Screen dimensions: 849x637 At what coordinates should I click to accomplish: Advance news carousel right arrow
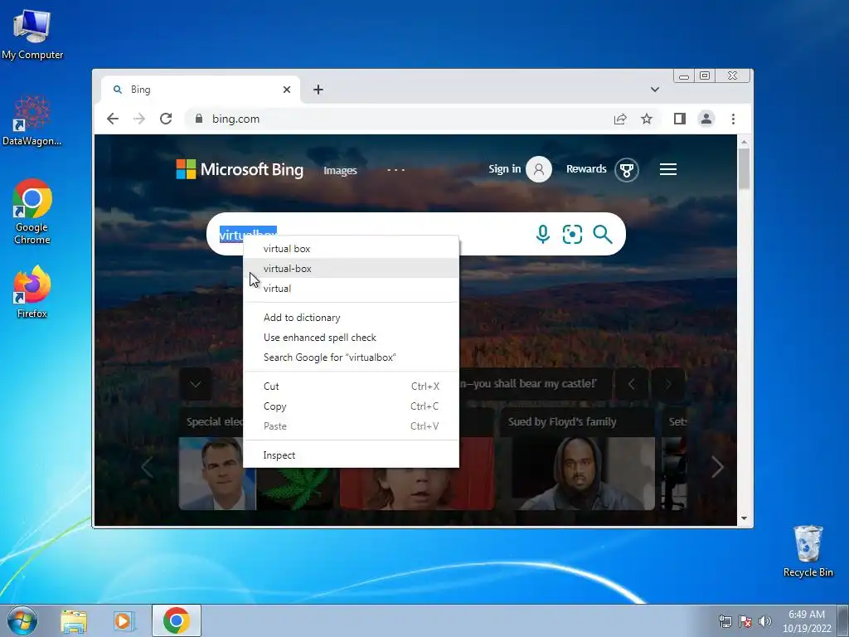pos(717,467)
